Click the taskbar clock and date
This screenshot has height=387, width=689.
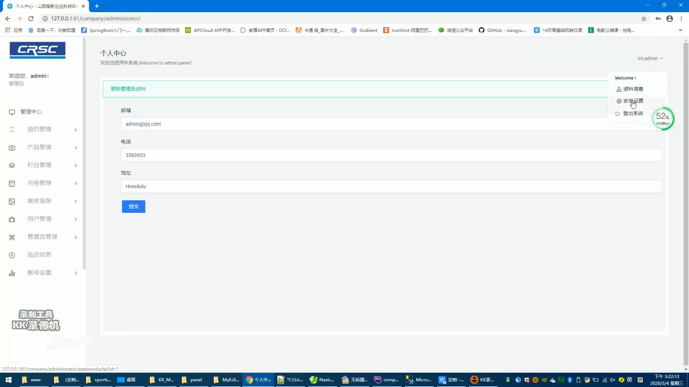(x=667, y=380)
